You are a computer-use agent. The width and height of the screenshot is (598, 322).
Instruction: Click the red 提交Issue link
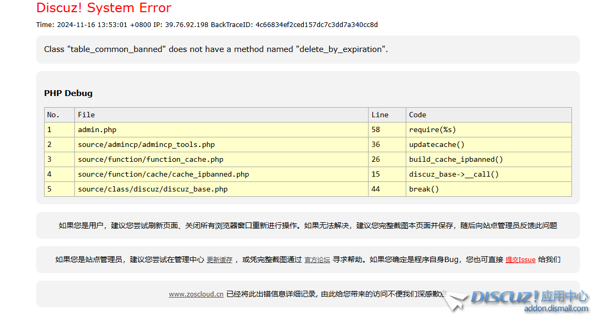tap(520, 260)
